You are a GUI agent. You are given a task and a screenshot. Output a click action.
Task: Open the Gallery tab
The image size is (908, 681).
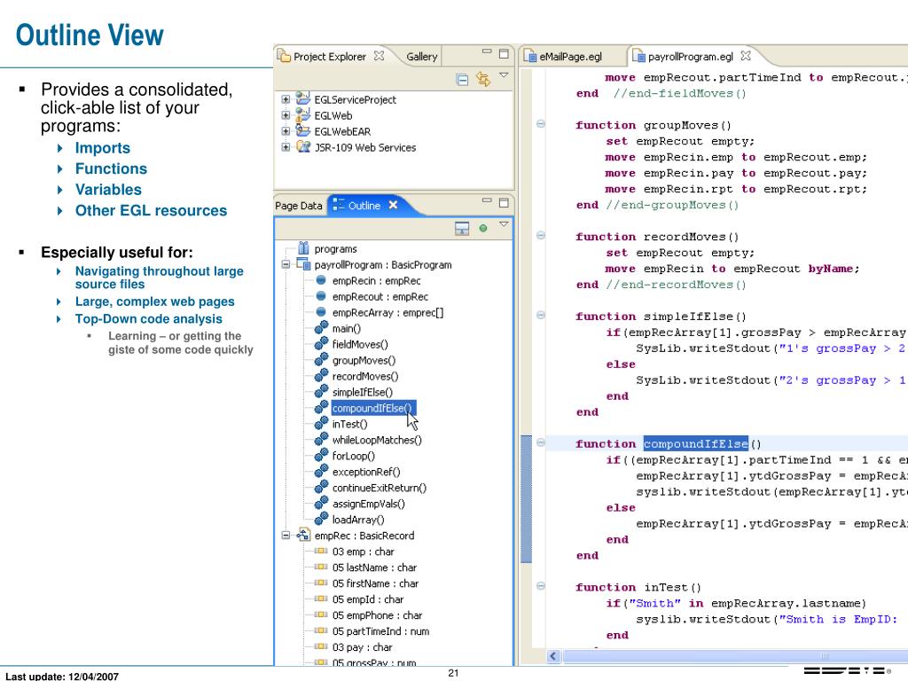421,57
